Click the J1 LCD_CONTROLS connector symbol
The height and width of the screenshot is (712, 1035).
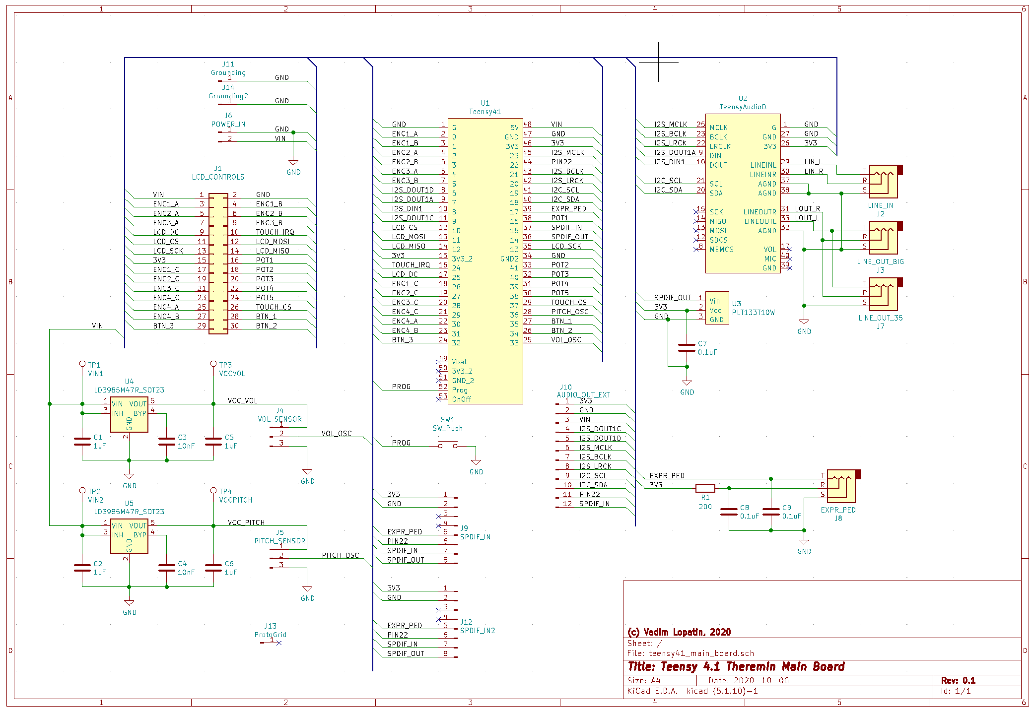click(x=218, y=263)
